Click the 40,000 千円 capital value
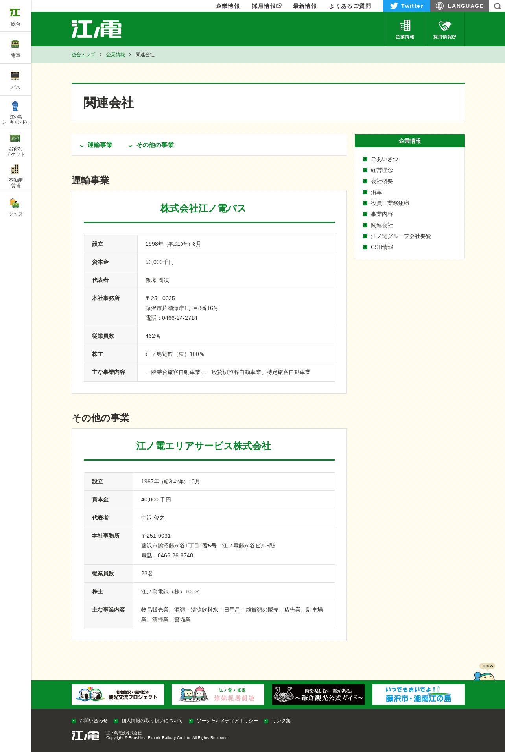 [x=156, y=499]
